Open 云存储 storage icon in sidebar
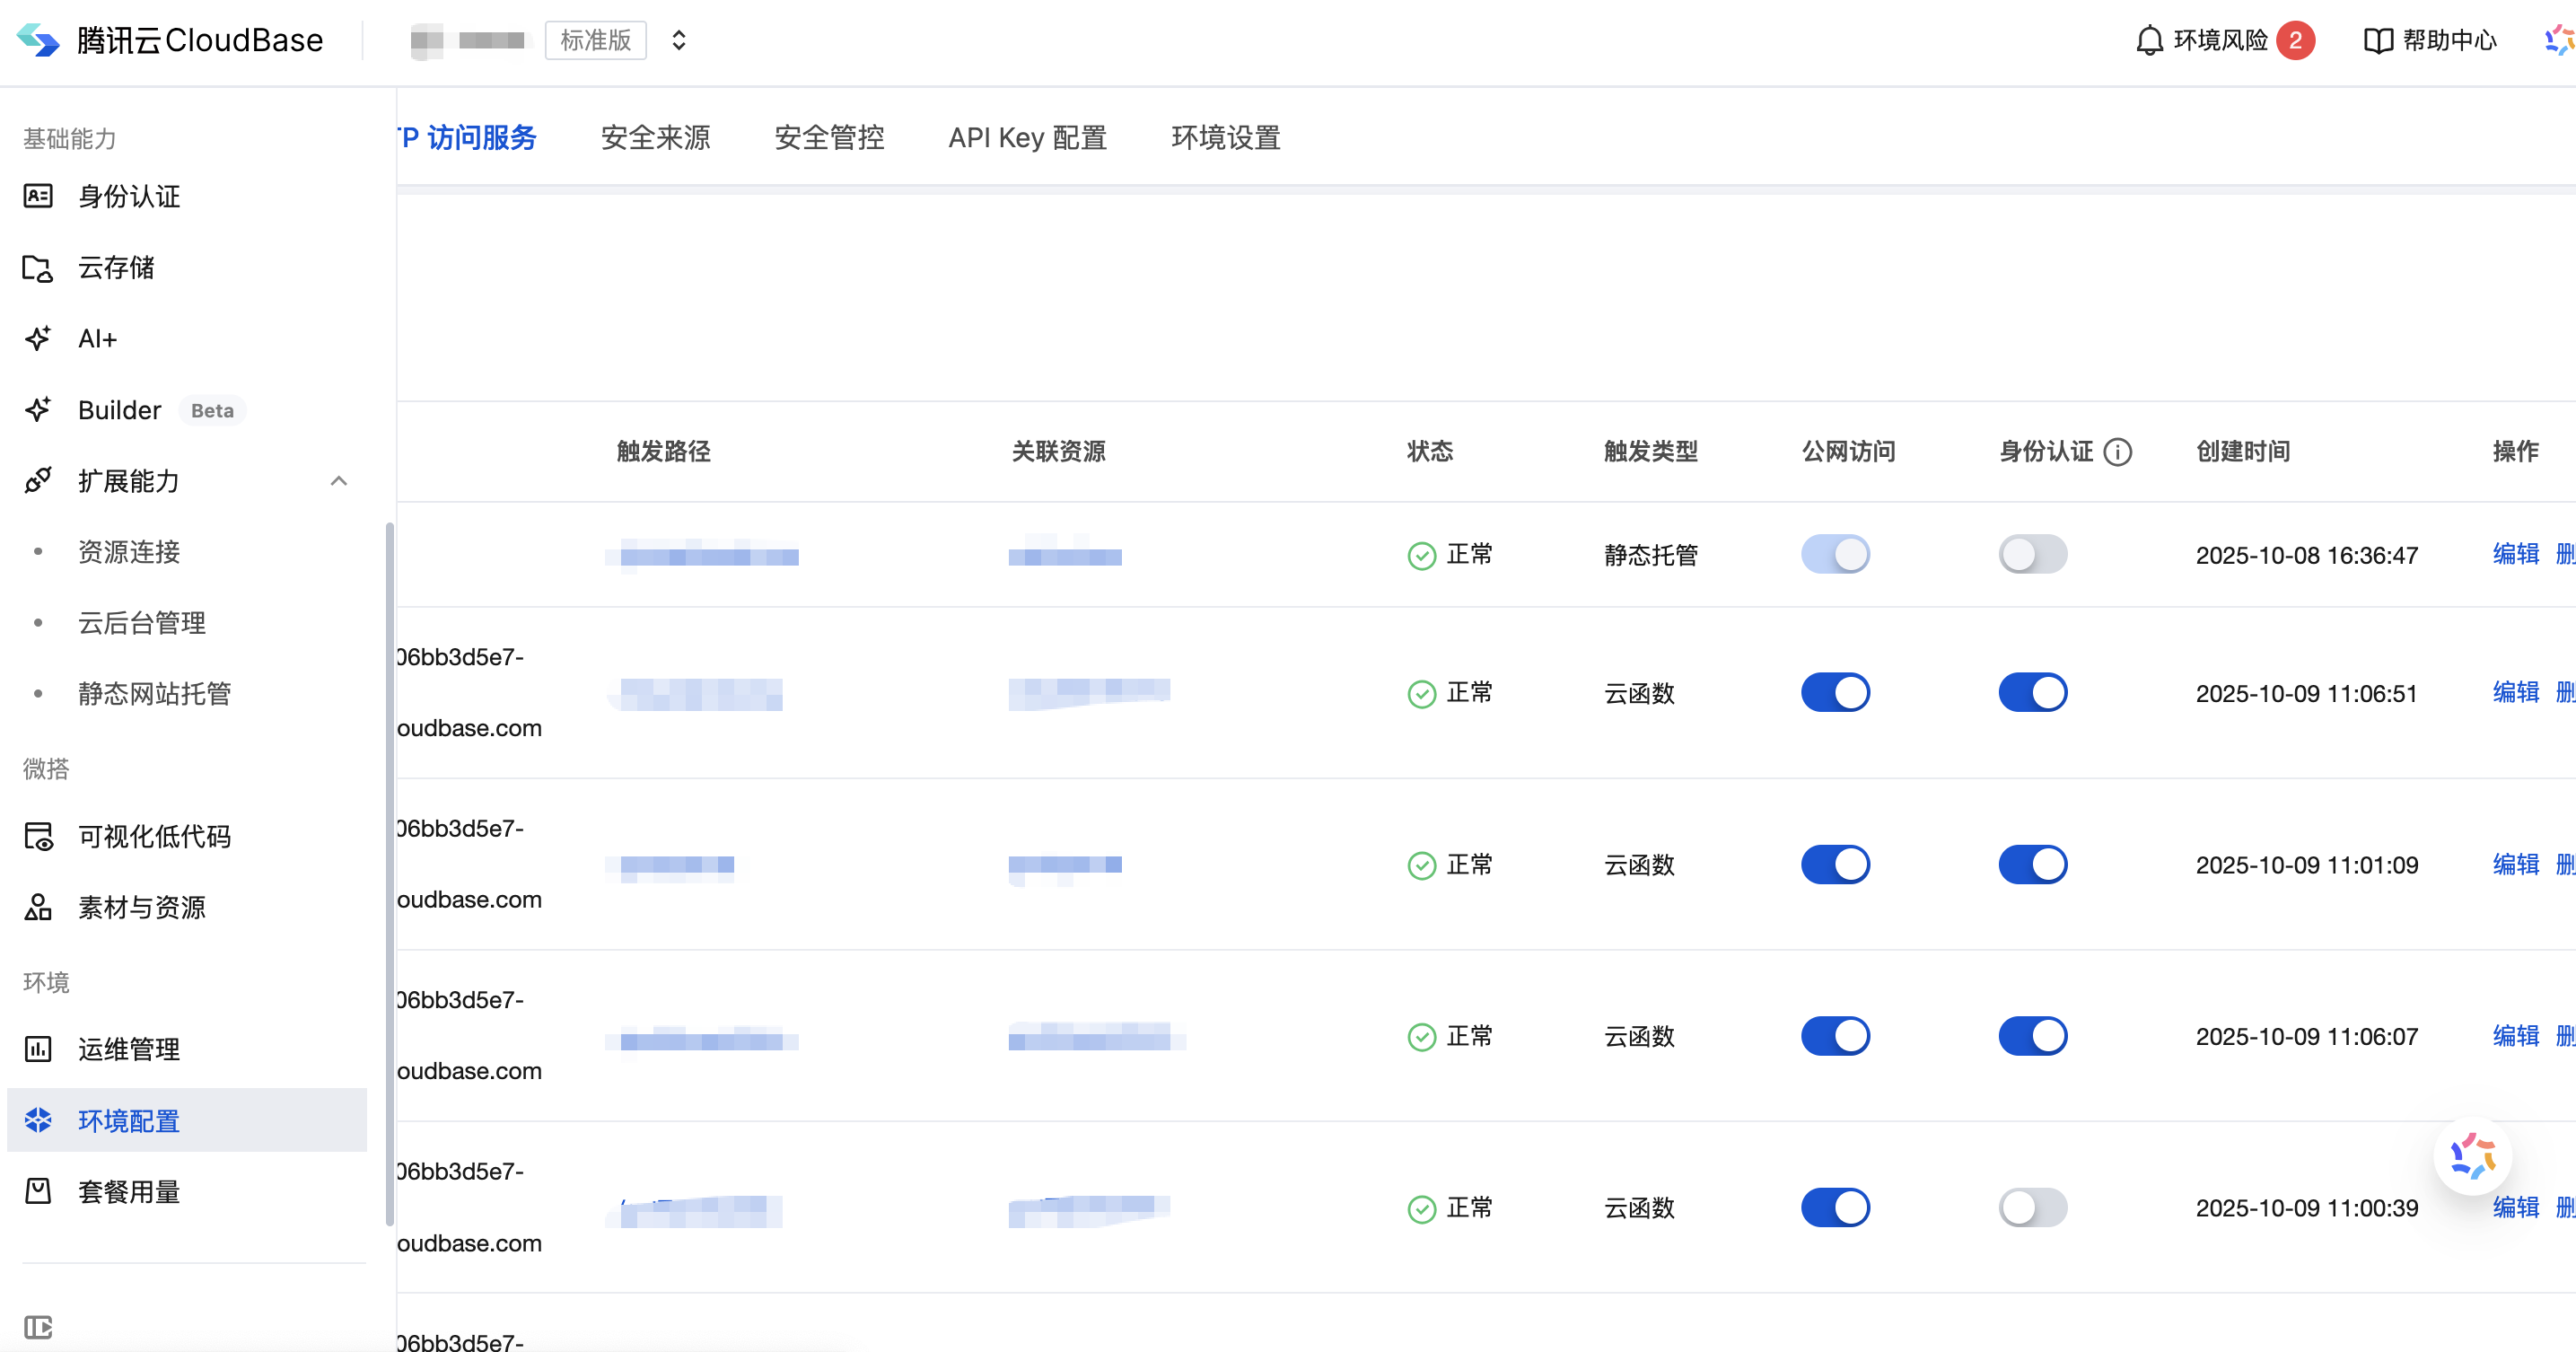Screen dimensions: 2576x1352 pos(38,268)
